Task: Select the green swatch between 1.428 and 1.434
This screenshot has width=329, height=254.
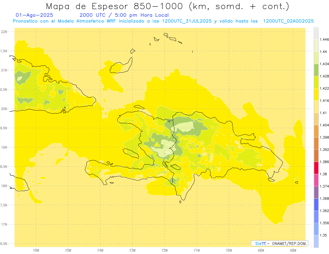Action: [316, 70]
